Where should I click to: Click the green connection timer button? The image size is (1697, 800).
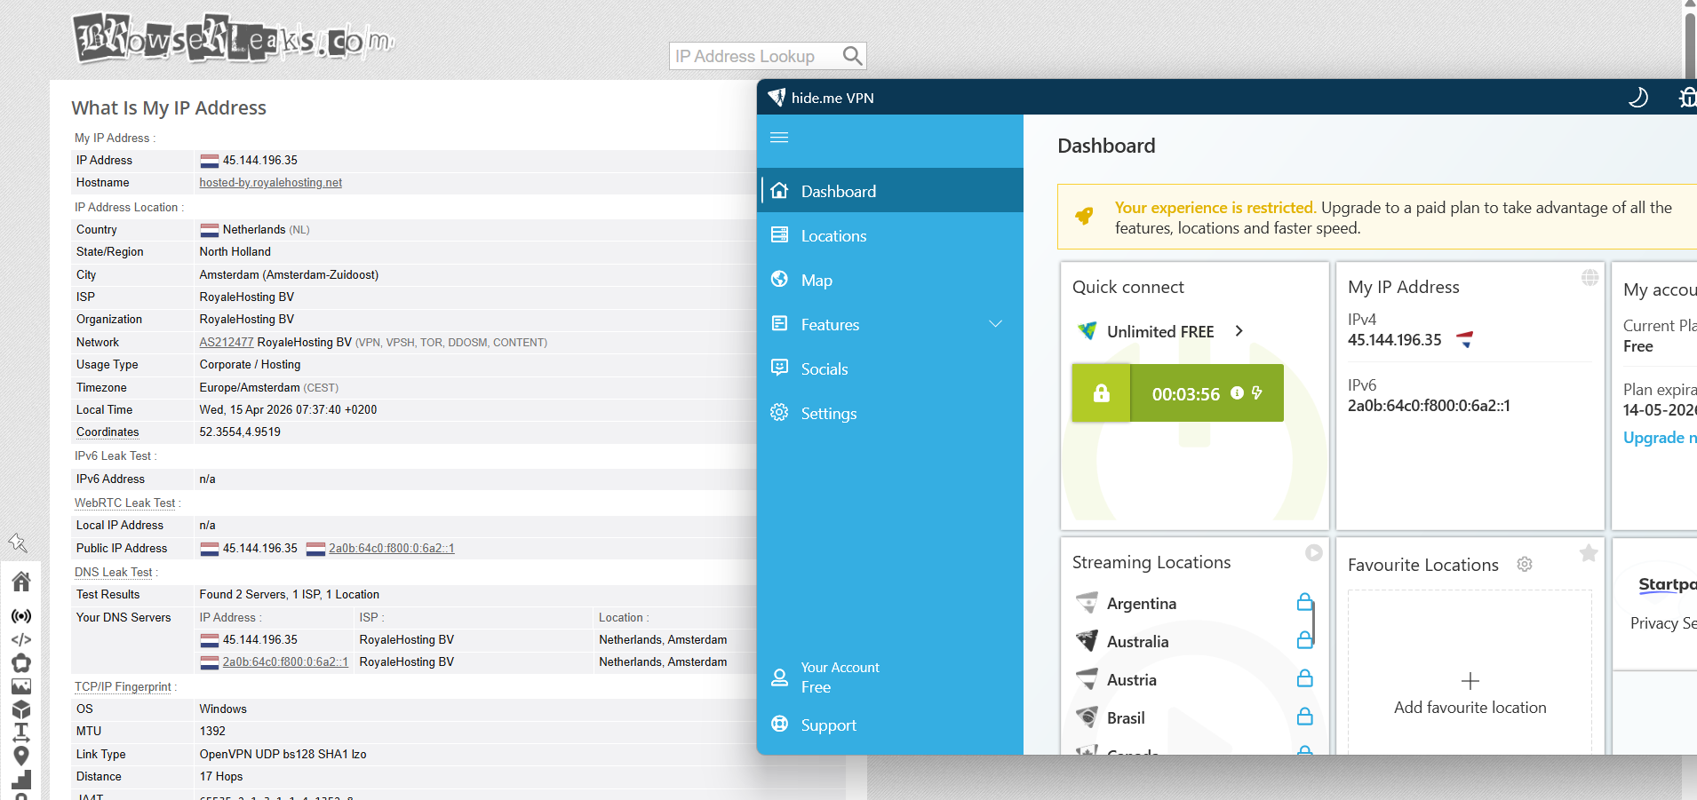coord(1207,393)
